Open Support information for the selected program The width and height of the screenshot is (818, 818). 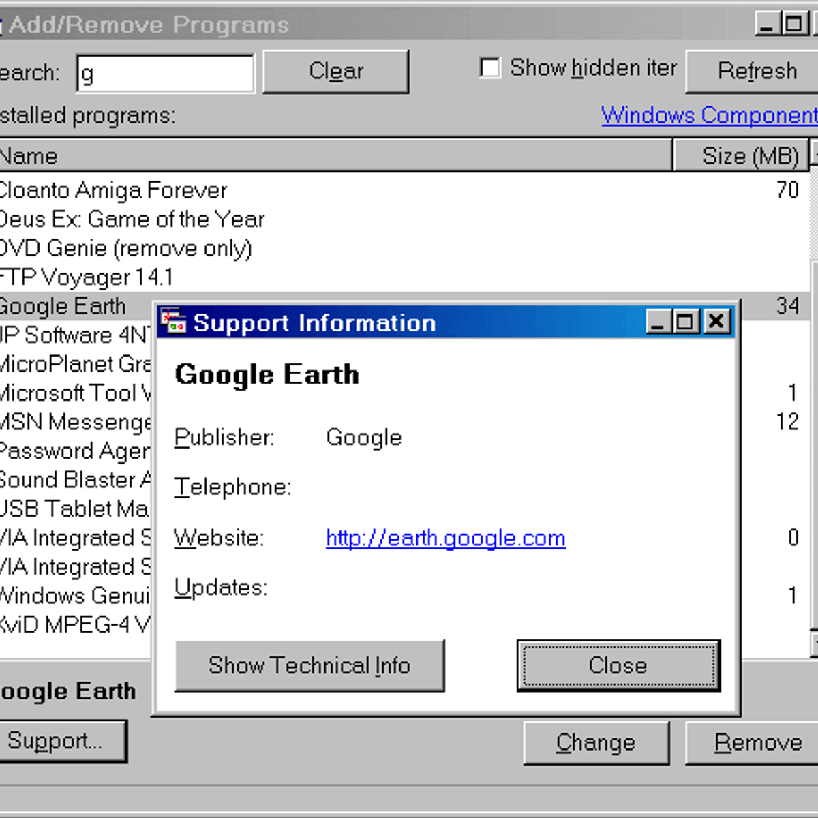coord(60,741)
